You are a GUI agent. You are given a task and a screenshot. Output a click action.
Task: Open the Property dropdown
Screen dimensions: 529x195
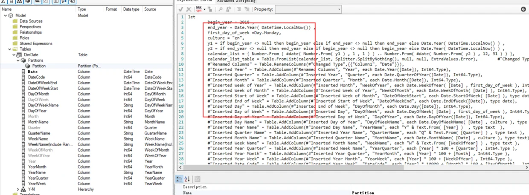click(308, 9)
